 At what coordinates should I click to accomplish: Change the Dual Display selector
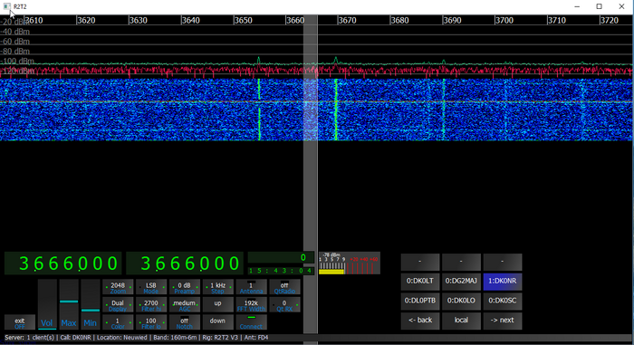[118, 305]
